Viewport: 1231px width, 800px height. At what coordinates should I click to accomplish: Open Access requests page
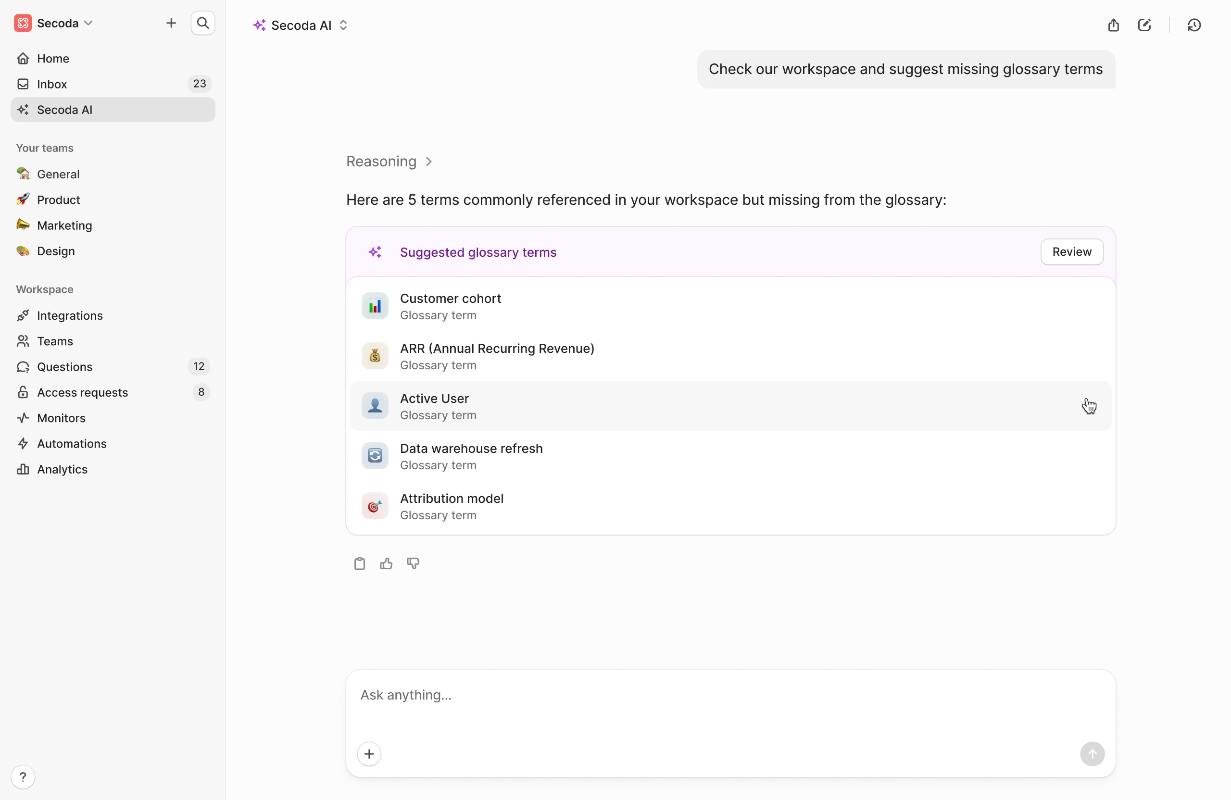[x=113, y=392]
